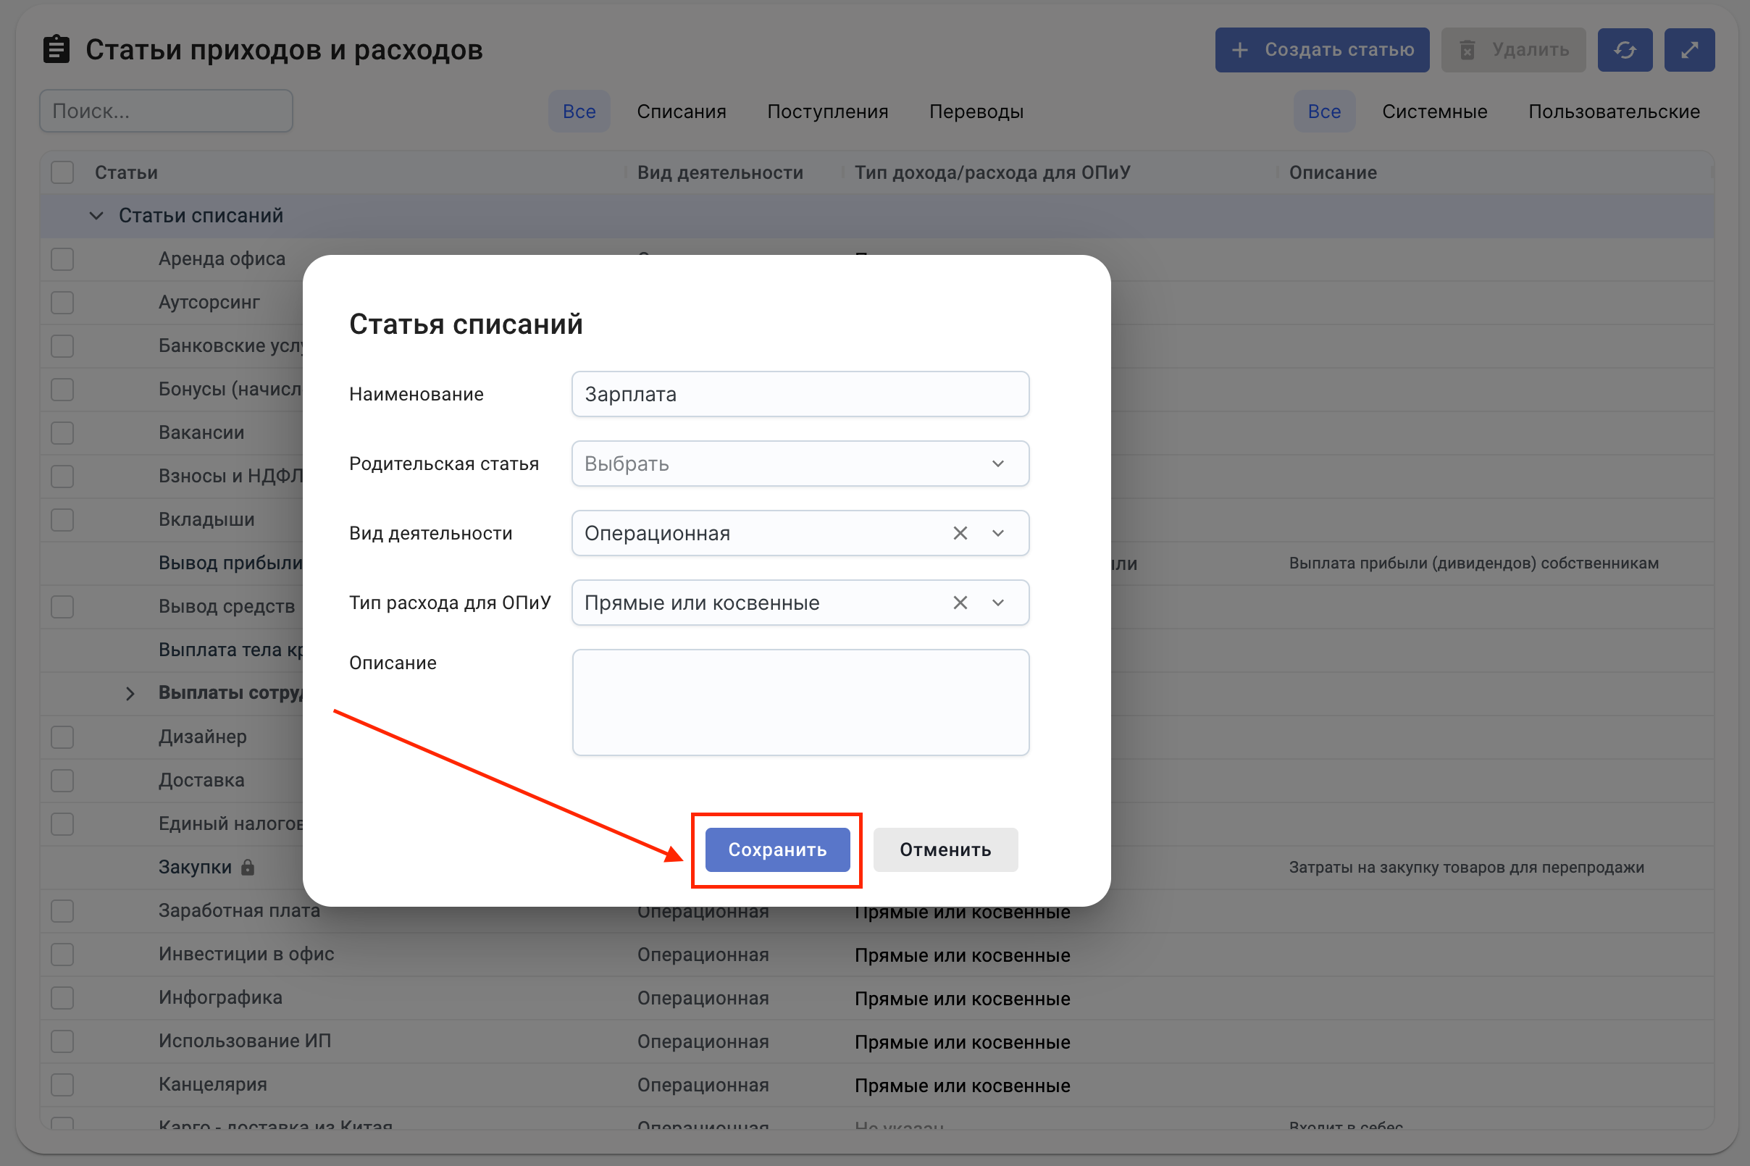This screenshot has width=1750, height=1166.
Task: Click the fullscreen expand arrows icon
Action: pyautogui.click(x=1689, y=50)
